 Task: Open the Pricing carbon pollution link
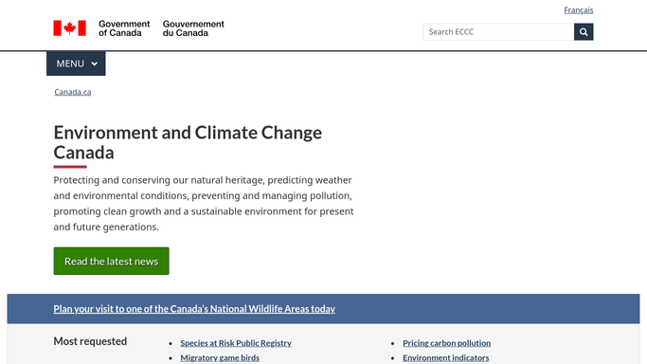(x=446, y=343)
